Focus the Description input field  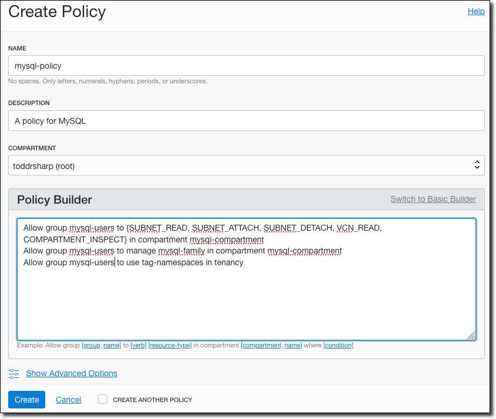click(246, 121)
